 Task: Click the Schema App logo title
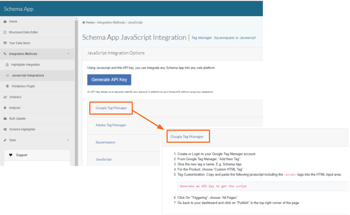coord(19,9)
